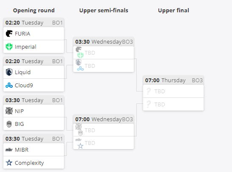Click the FURIA panther logo
232x172 pixels.
tap(9, 33)
